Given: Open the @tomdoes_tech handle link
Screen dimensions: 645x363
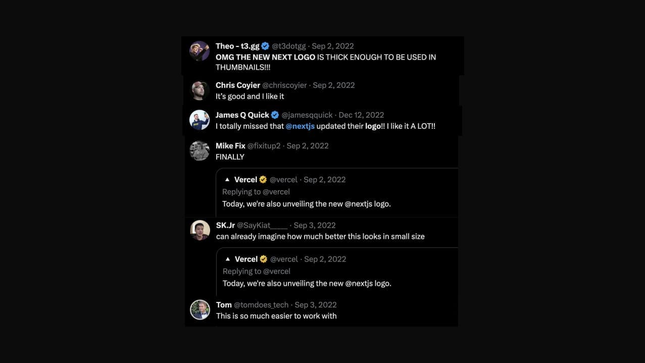Looking at the screenshot, I should point(261,305).
